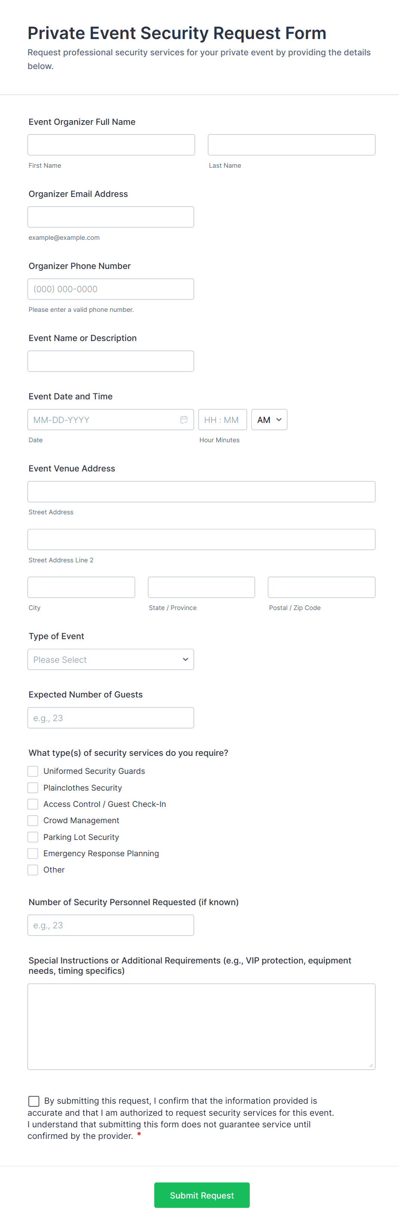Image resolution: width=399 pixels, height=1229 pixels.
Task: Tick Access Control / Guest Check-In
Action: point(33,804)
